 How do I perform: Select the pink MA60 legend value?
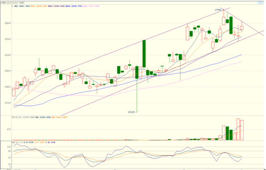91,6
